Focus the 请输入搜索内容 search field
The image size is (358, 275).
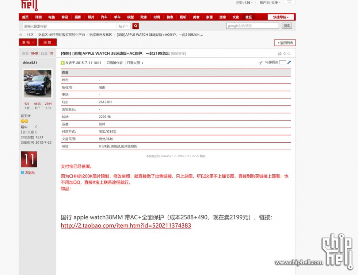pos(69,26)
